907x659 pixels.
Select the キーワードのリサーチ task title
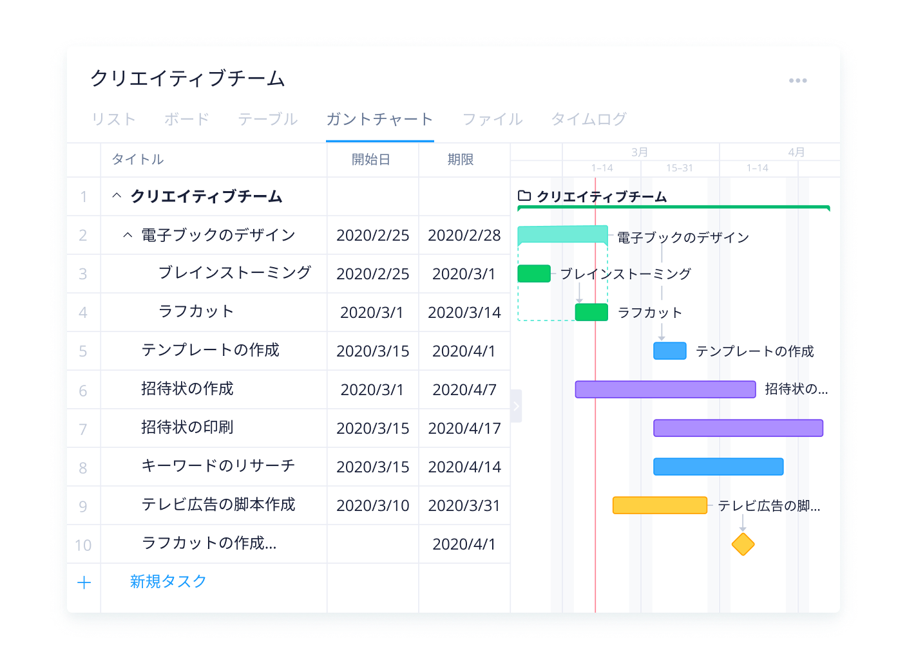click(x=218, y=465)
